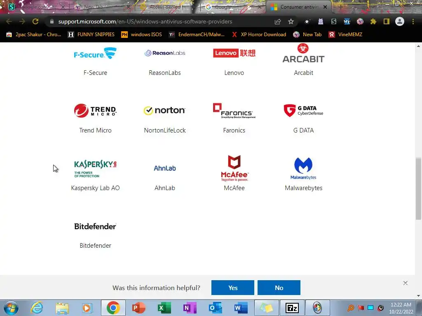Open Windows Explorer from taskbar
The image size is (422, 316).
pos(62,308)
